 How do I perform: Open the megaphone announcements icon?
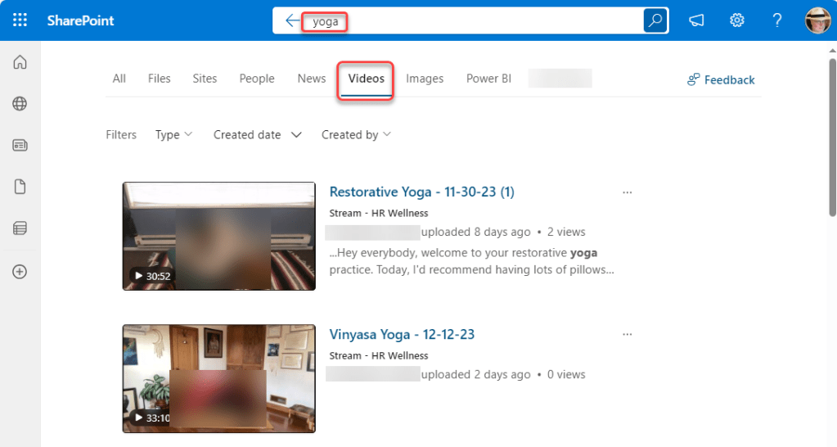point(696,20)
